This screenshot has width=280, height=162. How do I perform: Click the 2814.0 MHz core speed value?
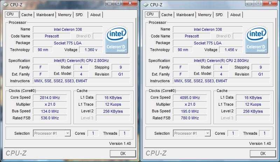click(x=50, y=98)
